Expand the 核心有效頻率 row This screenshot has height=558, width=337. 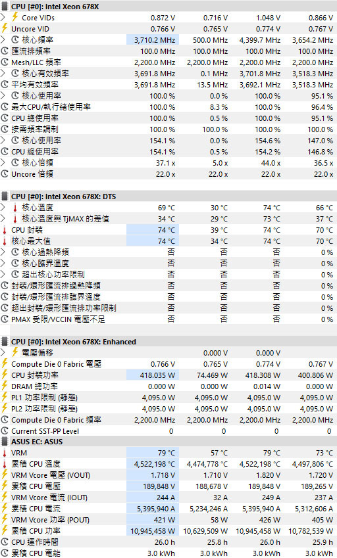tap(3, 74)
